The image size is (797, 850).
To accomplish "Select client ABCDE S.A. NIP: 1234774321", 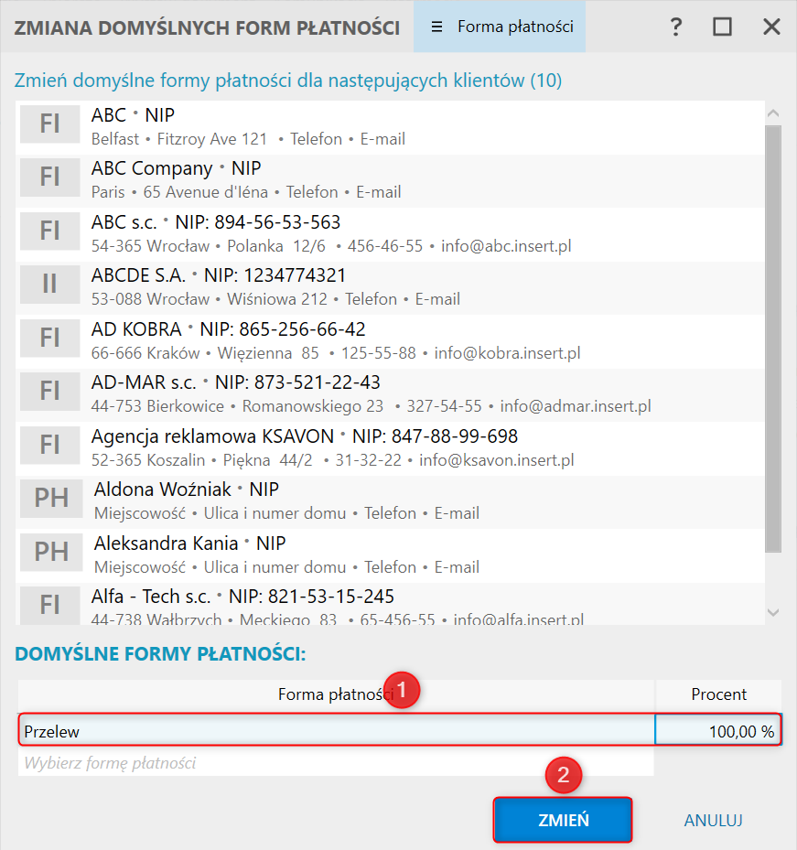I will pyautogui.click(x=219, y=275).
